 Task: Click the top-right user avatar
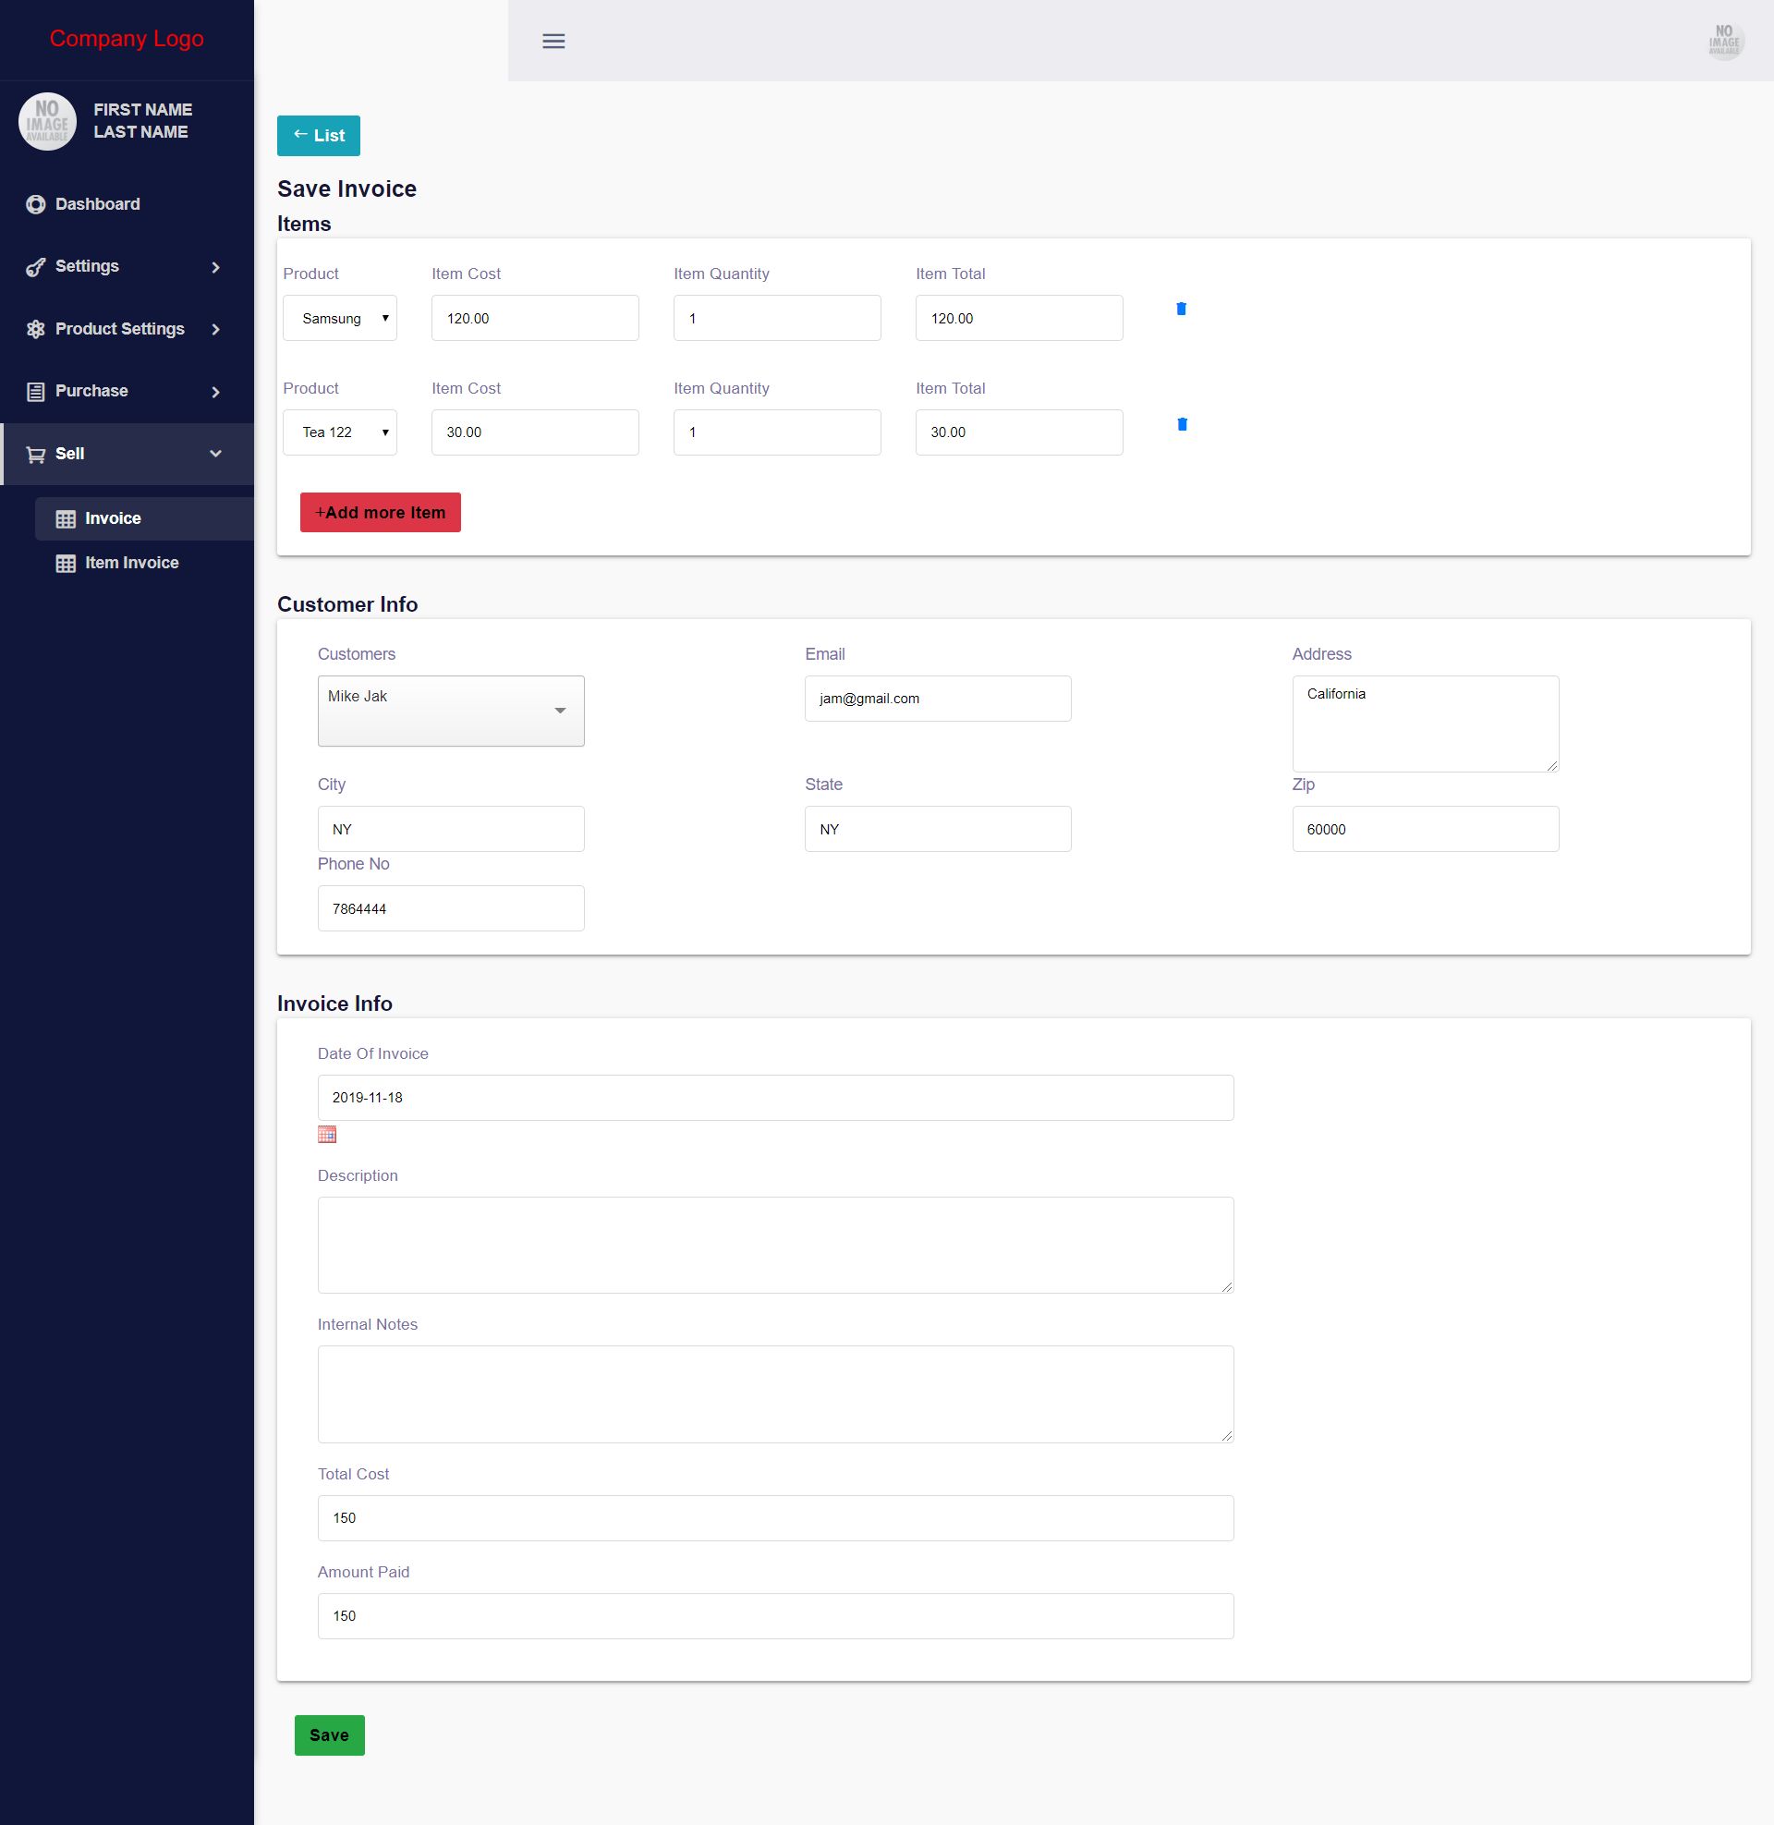[1724, 41]
